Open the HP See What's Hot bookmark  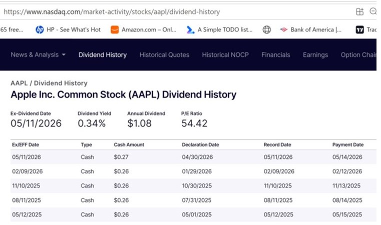click(68, 29)
